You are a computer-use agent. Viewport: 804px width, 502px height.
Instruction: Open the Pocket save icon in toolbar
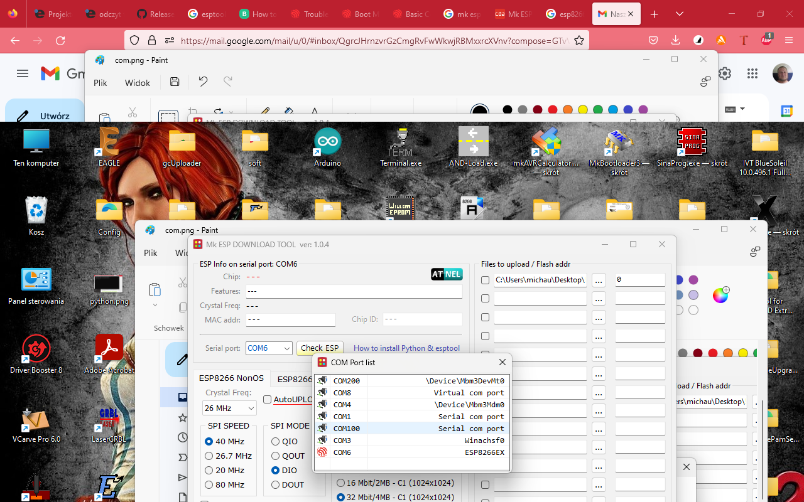click(x=653, y=40)
